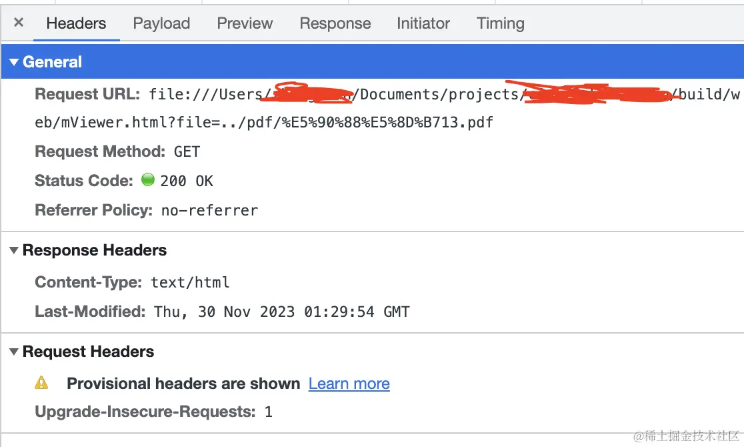Click the no-referrer policy value
Viewport: 744px width, 447px height.
(209, 210)
